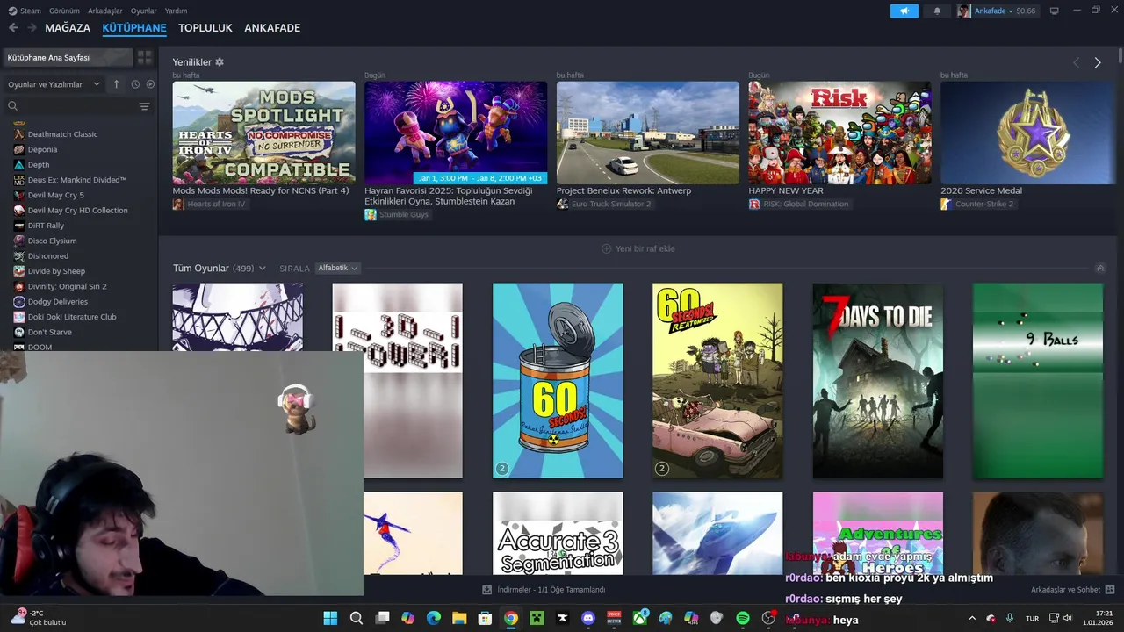Open Discord from the taskbar

tap(588, 618)
